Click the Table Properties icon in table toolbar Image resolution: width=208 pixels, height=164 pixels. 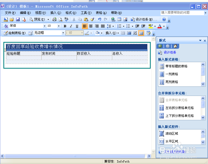[x=149, y=33]
